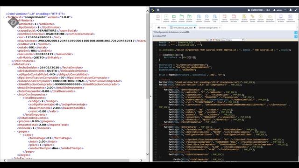Screen dimensions: 299x168
Task: Click the razonSocial OSANSTORE XML line
Action: [47, 31]
